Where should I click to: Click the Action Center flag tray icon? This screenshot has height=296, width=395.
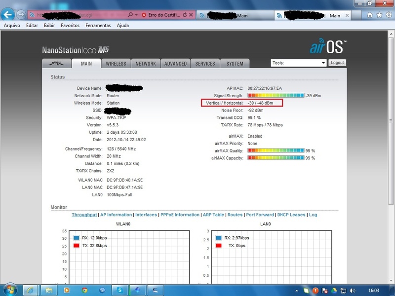[325, 291]
